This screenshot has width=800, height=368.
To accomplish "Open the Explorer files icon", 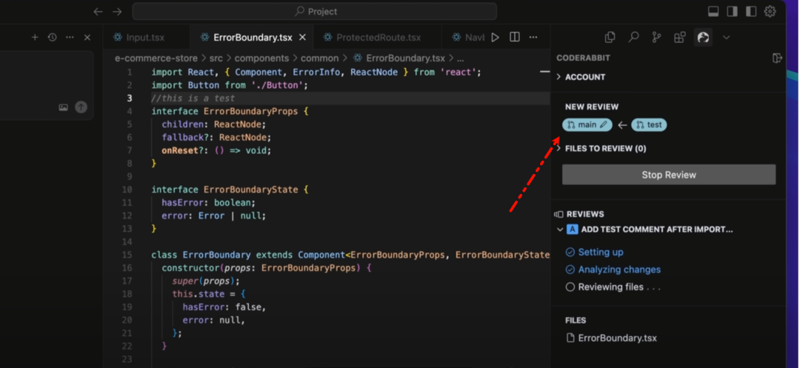I will click(x=610, y=37).
